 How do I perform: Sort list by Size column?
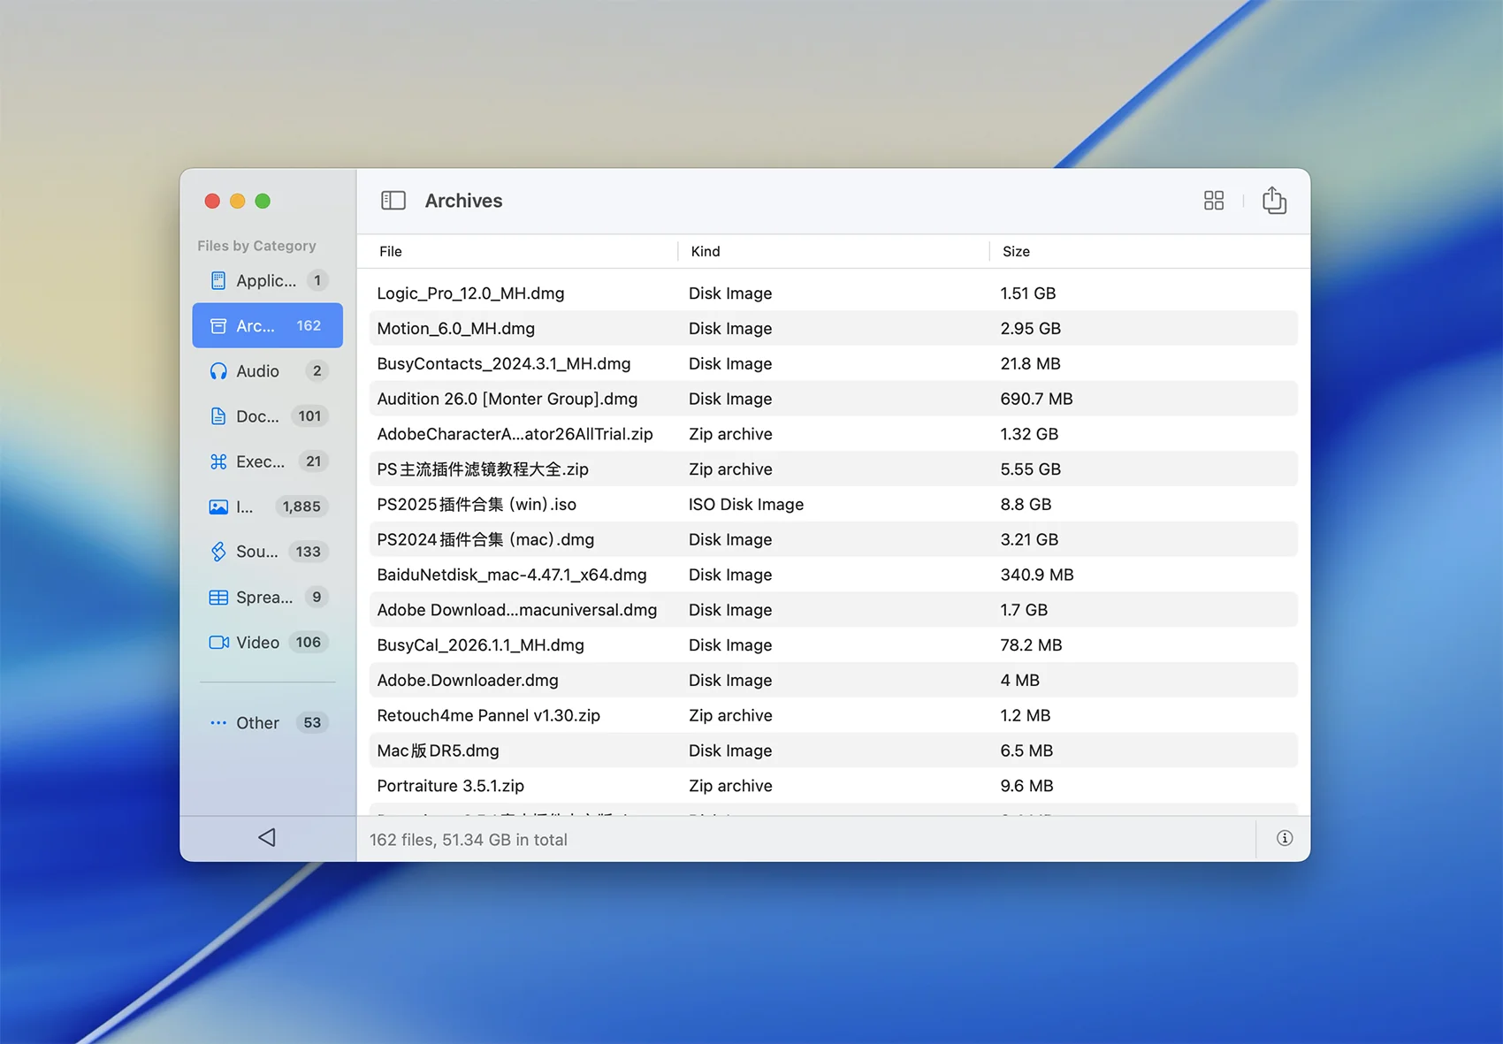pyautogui.click(x=1016, y=252)
